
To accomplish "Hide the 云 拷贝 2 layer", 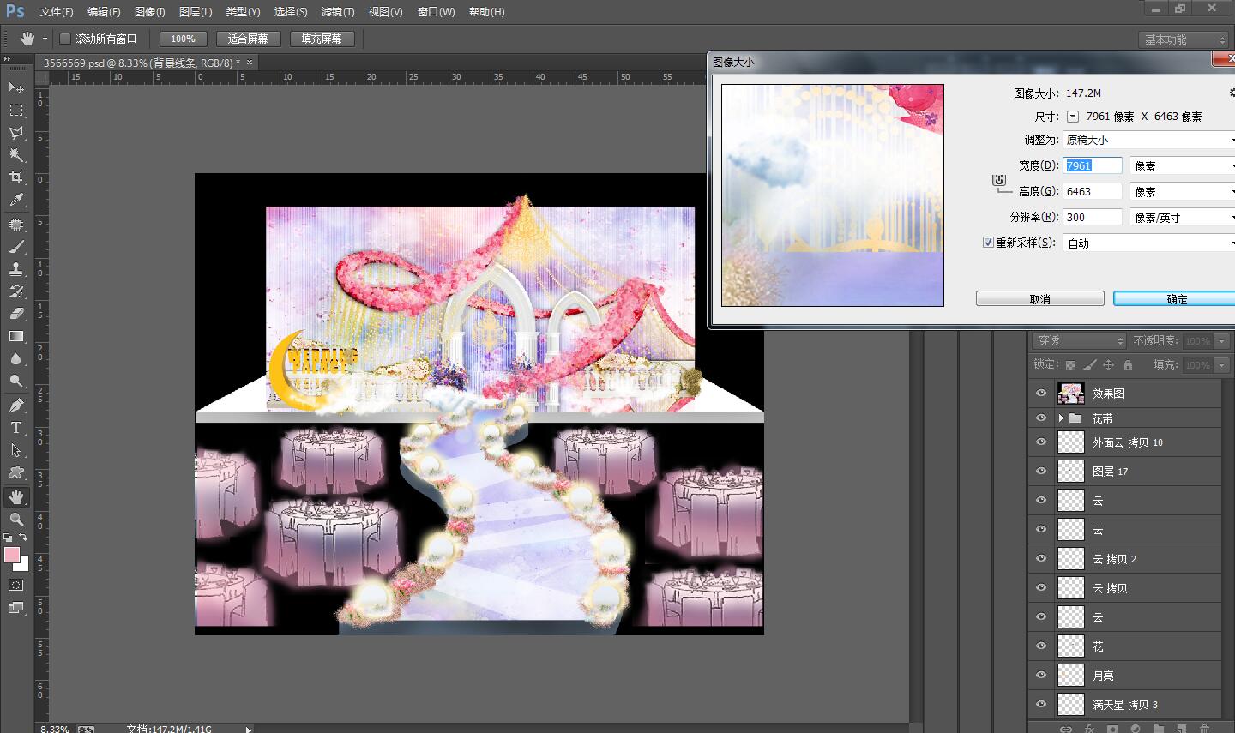I will click(1041, 558).
